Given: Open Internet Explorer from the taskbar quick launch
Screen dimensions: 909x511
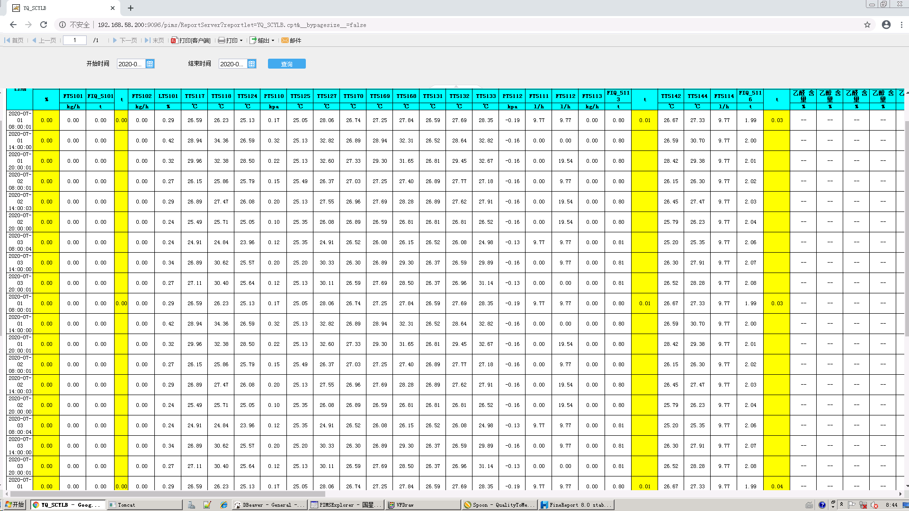Looking at the screenshot, I should [223, 505].
